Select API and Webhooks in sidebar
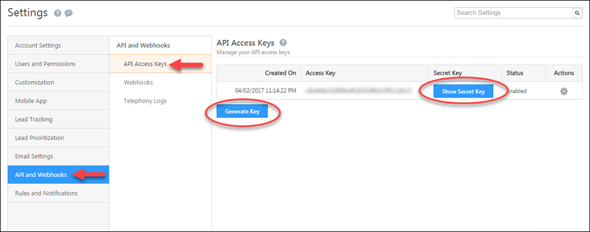 58,174
